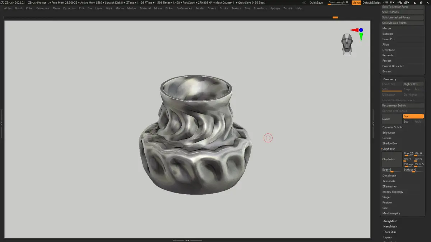Click the Layers subpalette header
Image resolution: width=431 pixels, height=242 pixels.
[x=387, y=237]
